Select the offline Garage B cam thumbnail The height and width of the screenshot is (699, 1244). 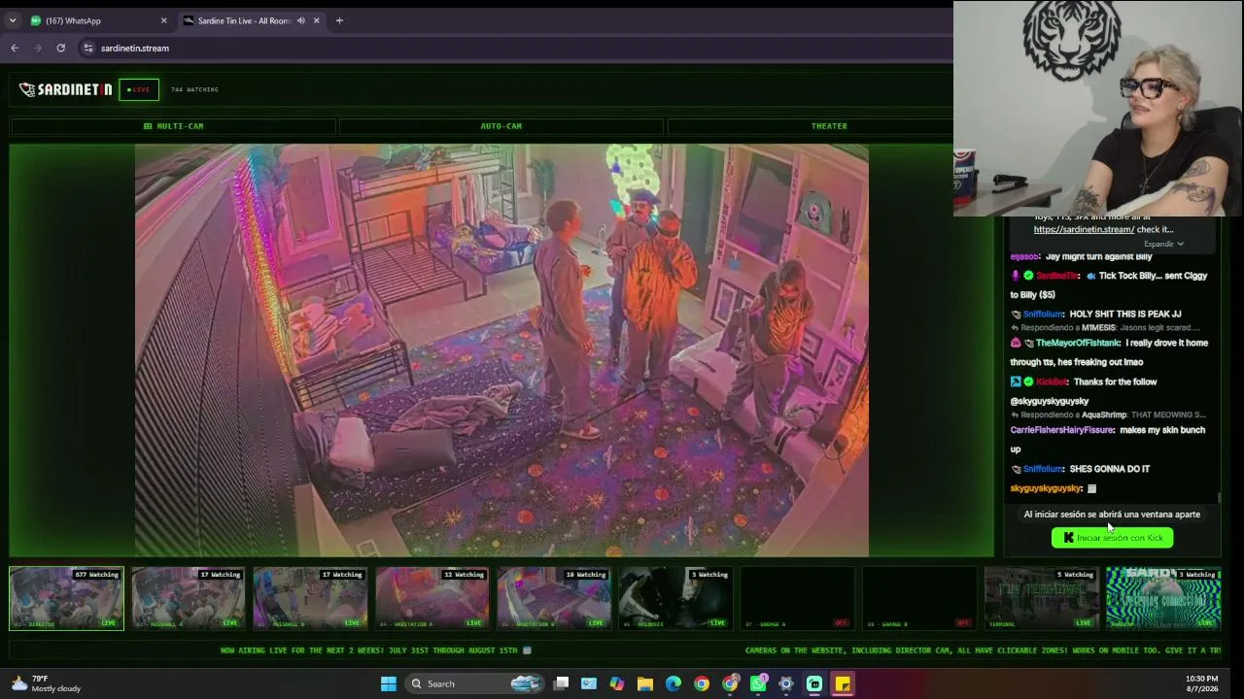[x=918, y=598]
